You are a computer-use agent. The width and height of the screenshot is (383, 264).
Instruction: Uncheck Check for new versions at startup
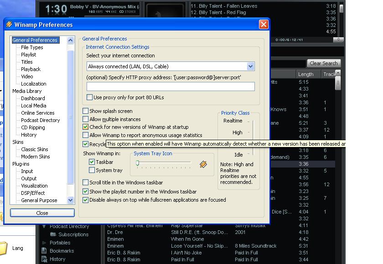coord(86,127)
